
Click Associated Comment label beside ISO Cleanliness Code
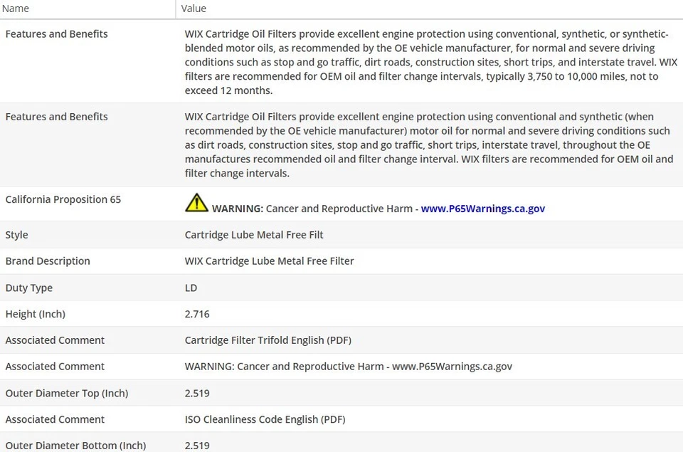(55, 419)
